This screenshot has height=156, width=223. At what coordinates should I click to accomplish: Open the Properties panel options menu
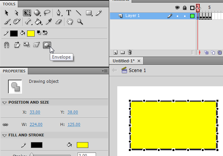click(105, 71)
